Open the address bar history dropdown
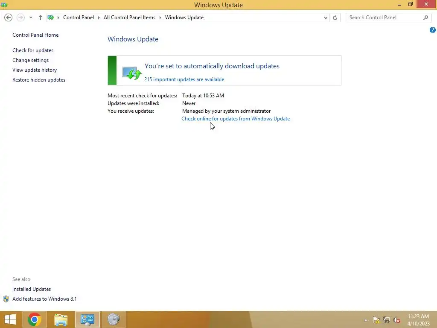 [326, 18]
